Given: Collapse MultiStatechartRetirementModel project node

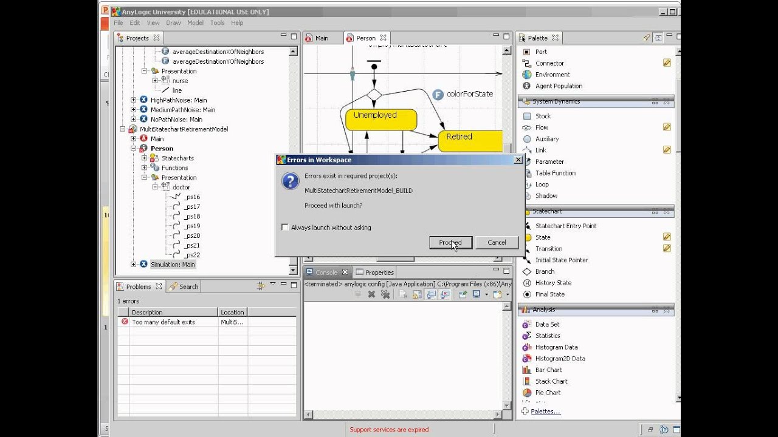Looking at the screenshot, I should pyautogui.click(x=123, y=129).
